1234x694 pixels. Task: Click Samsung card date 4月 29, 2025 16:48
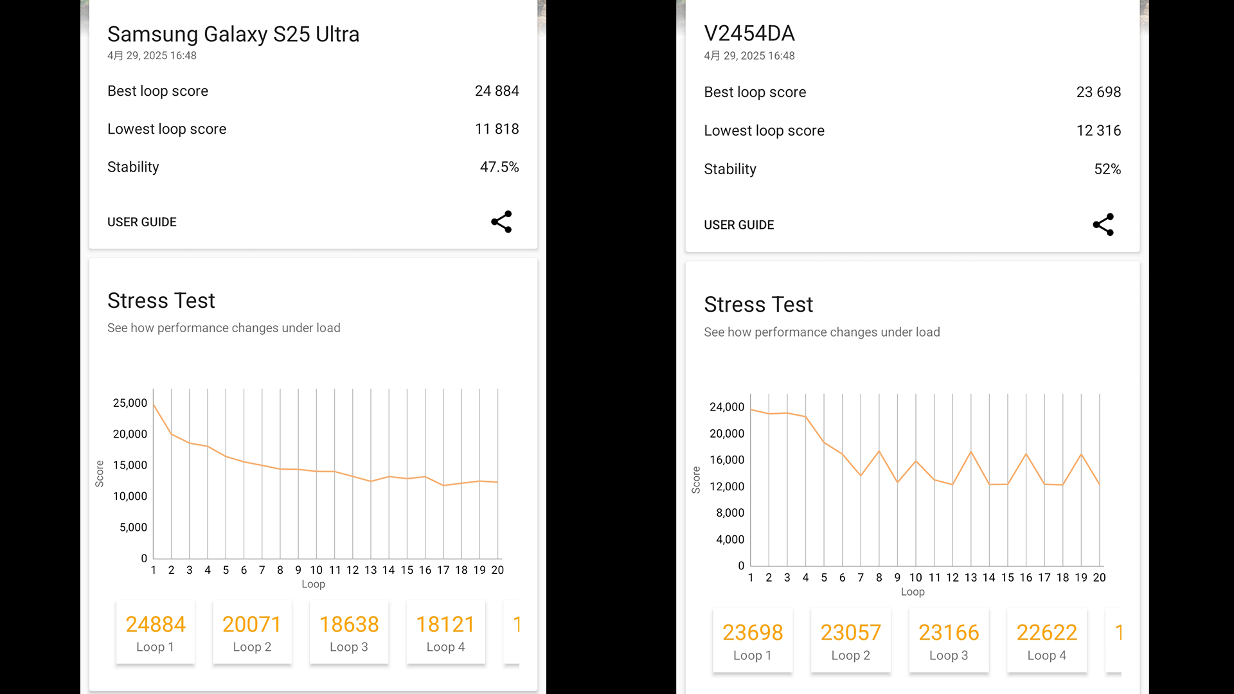tap(152, 56)
